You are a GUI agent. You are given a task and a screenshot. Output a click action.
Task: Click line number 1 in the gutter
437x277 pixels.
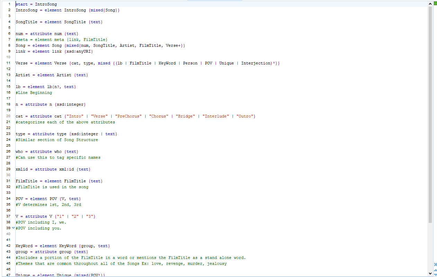tap(9, 4)
